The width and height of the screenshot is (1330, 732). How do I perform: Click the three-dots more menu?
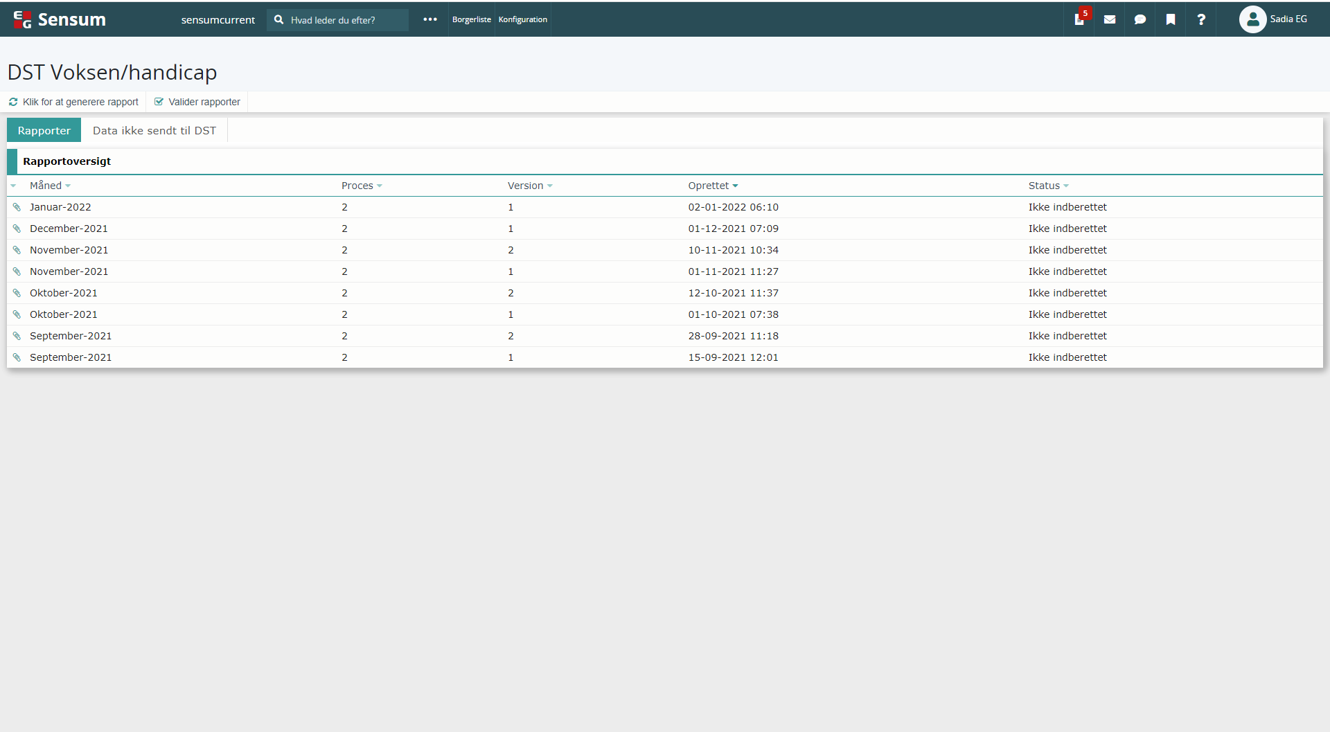click(430, 19)
